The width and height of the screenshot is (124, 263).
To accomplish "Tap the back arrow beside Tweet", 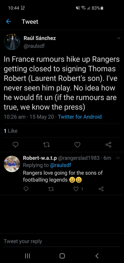I will (9, 21).
